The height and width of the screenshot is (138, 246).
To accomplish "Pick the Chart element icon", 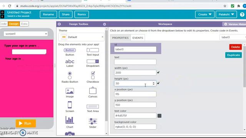I will tap(70, 120).
